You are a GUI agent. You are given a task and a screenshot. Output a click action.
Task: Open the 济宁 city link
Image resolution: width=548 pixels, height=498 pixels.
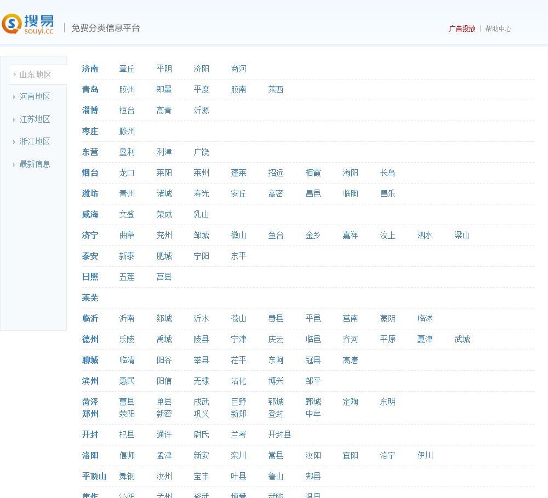click(x=90, y=236)
